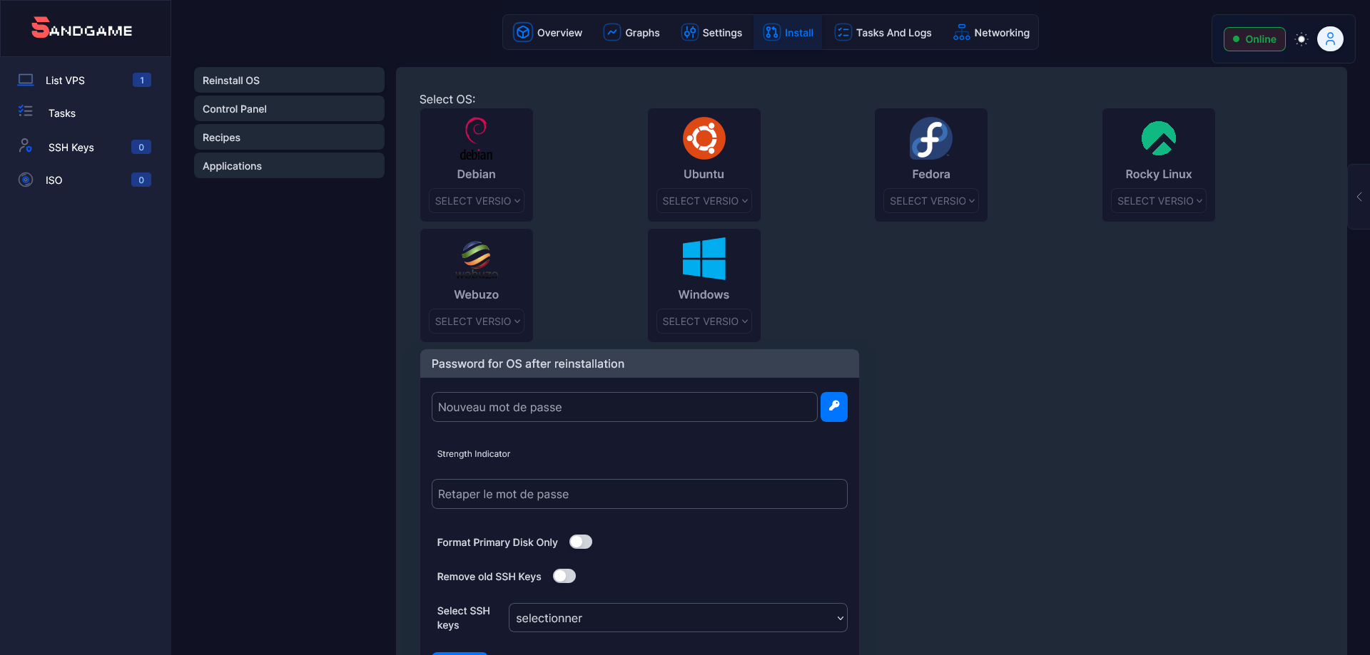Select the Ubuntu OS icon
This screenshot has height=655, width=1370.
click(x=704, y=138)
